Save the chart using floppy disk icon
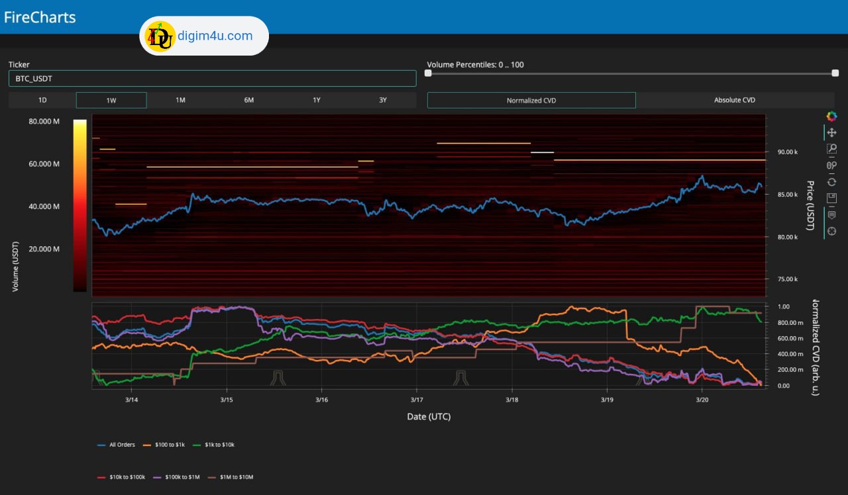This screenshot has height=495, width=848. tap(831, 198)
